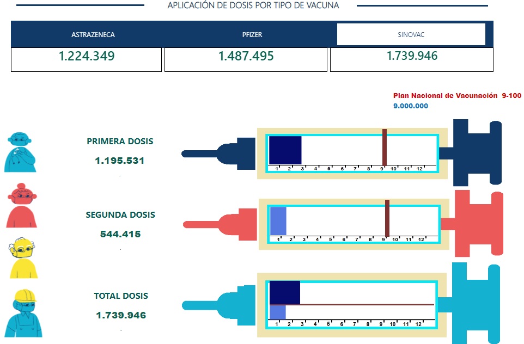Click scale number 12 on second-dose syringe

(x=421, y=239)
